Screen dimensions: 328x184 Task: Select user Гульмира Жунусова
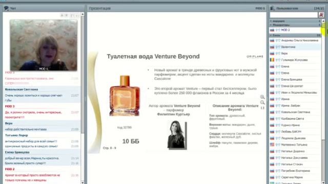pyautogui.click(x=295, y=60)
